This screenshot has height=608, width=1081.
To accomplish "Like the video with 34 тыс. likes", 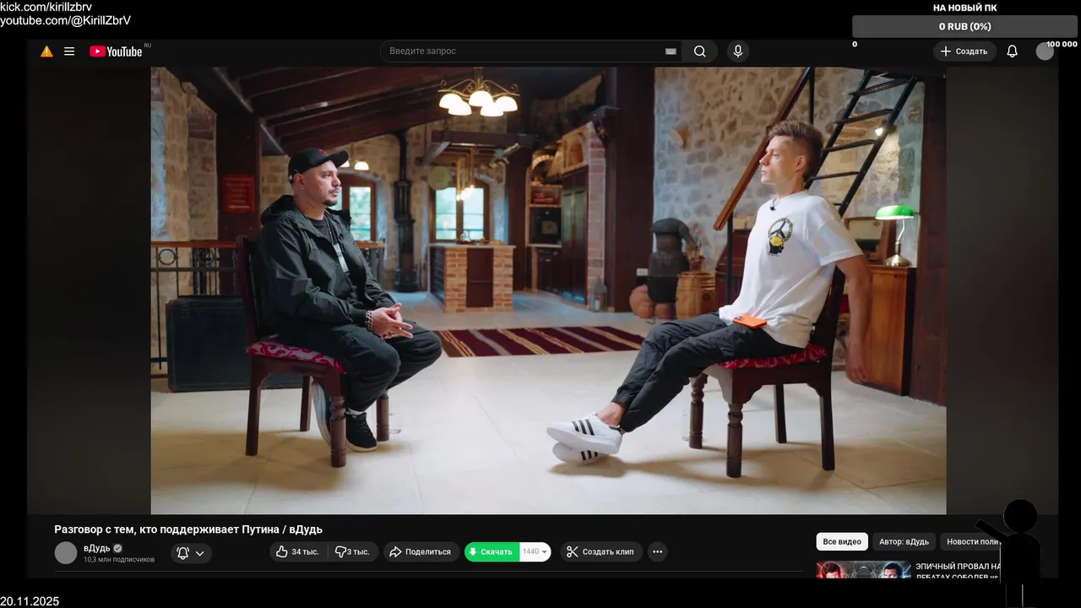I will (297, 551).
